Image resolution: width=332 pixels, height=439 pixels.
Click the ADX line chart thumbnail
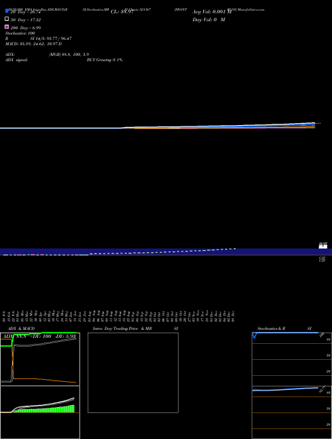(x=40, y=359)
